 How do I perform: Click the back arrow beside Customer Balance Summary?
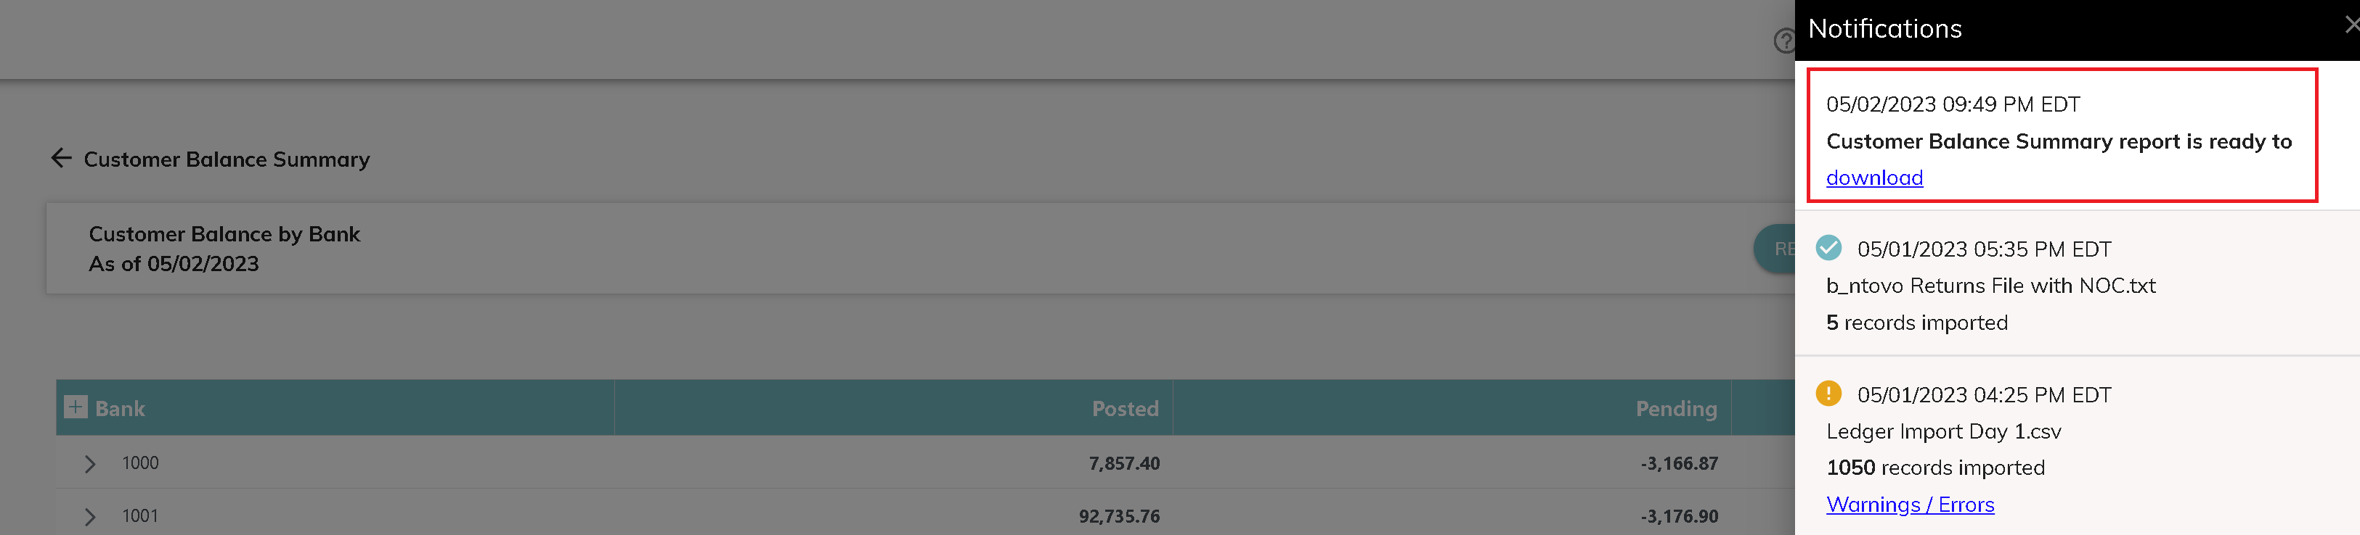point(62,158)
